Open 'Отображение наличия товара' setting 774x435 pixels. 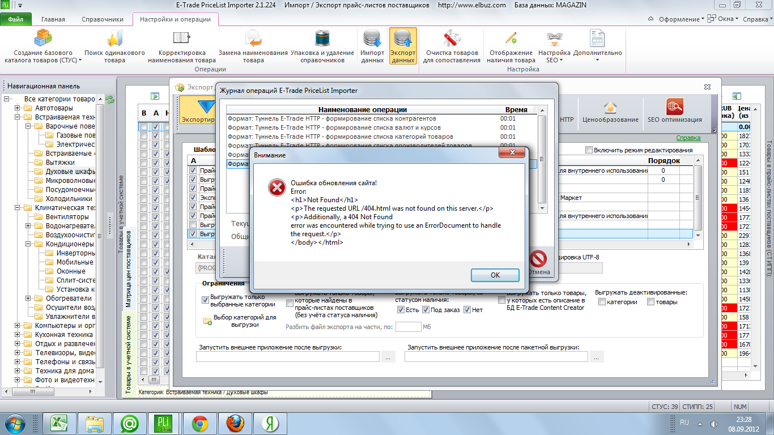click(x=511, y=46)
